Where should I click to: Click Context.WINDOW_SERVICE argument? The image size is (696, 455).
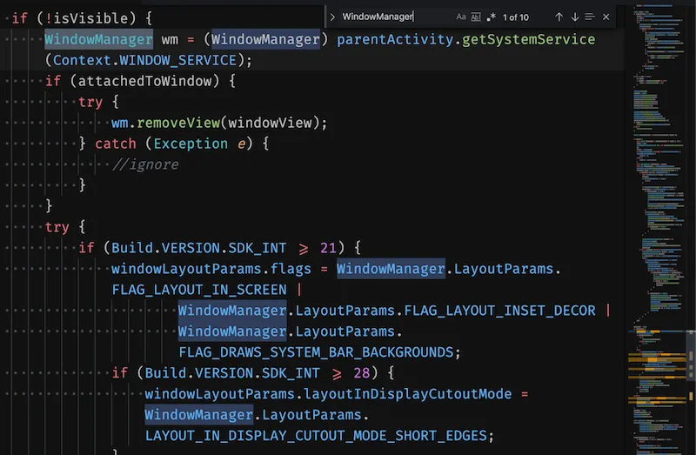click(144, 60)
